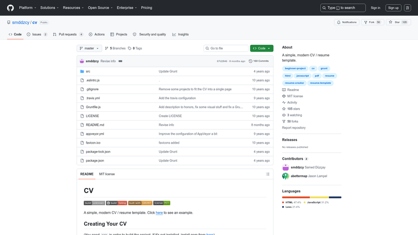The width and height of the screenshot is (418, 235).
Task: Open the Pricing menu item
Action: pyautogui.click(x=147, y=8)
